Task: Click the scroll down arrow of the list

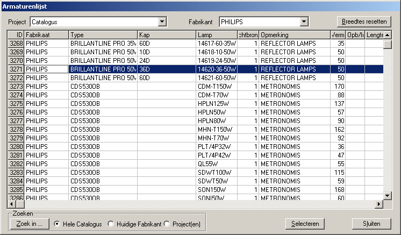Action: 388,196
